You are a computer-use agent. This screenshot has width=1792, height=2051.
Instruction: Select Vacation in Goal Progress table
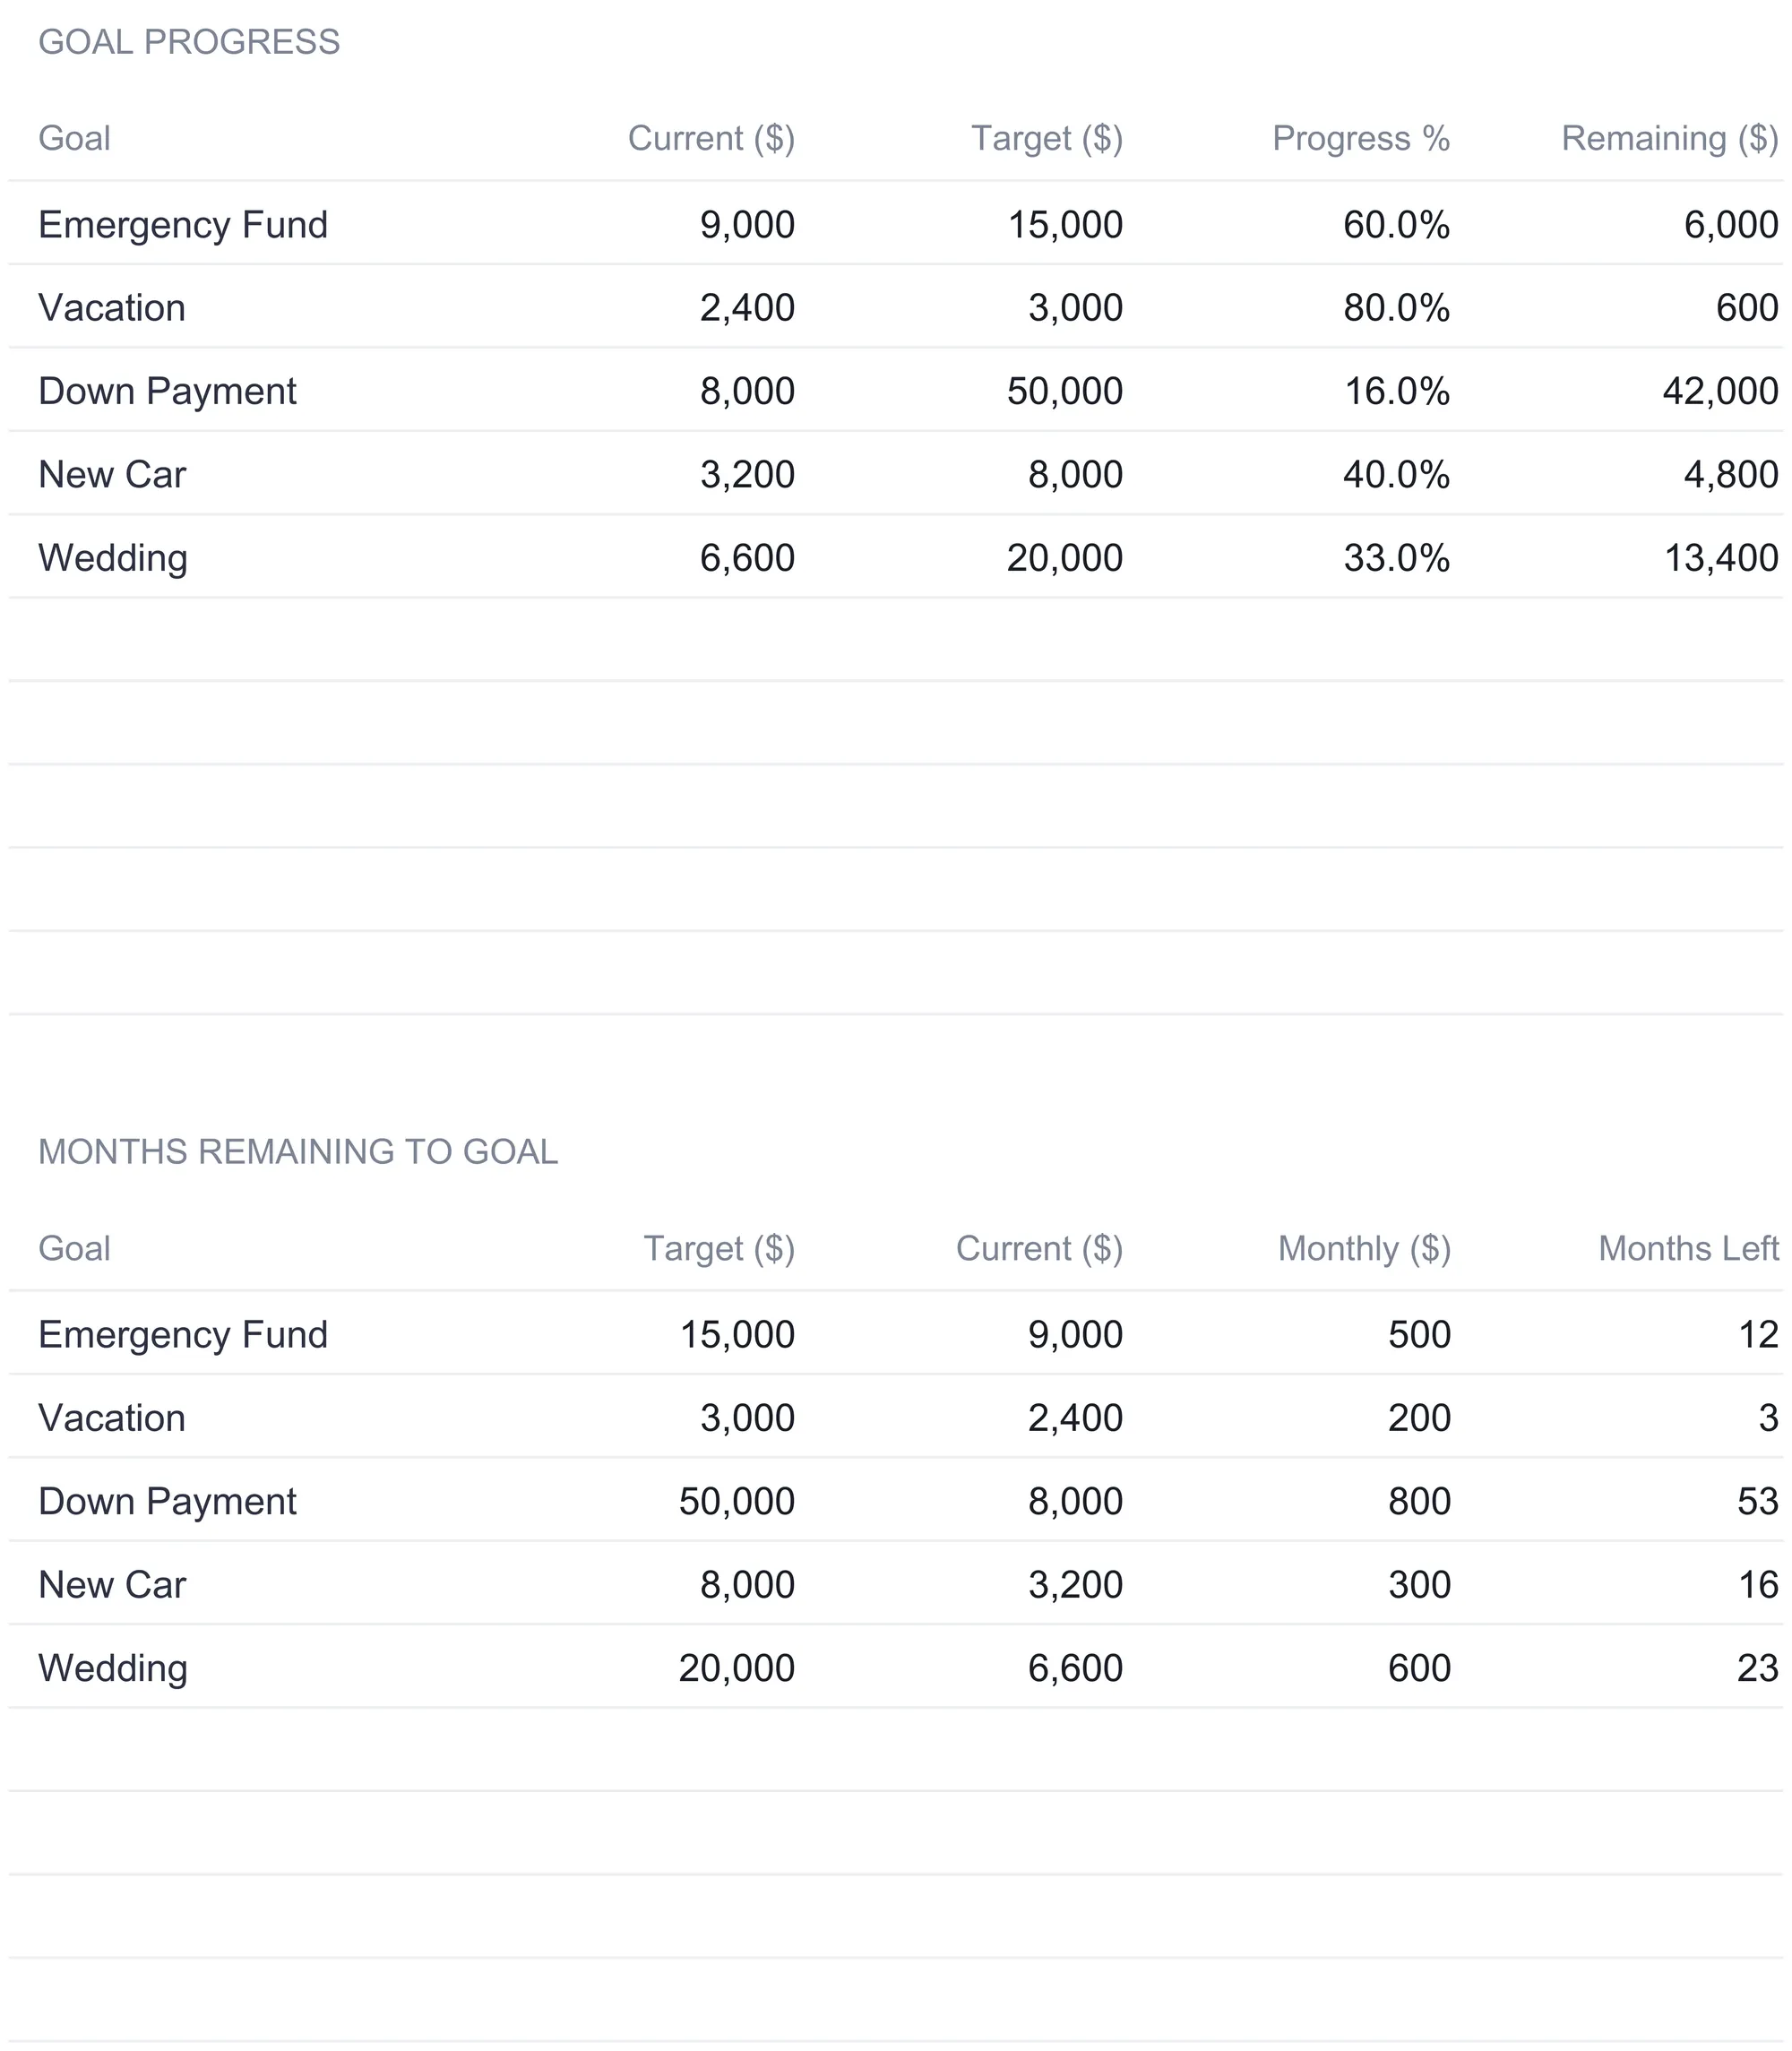pos(112,308)
